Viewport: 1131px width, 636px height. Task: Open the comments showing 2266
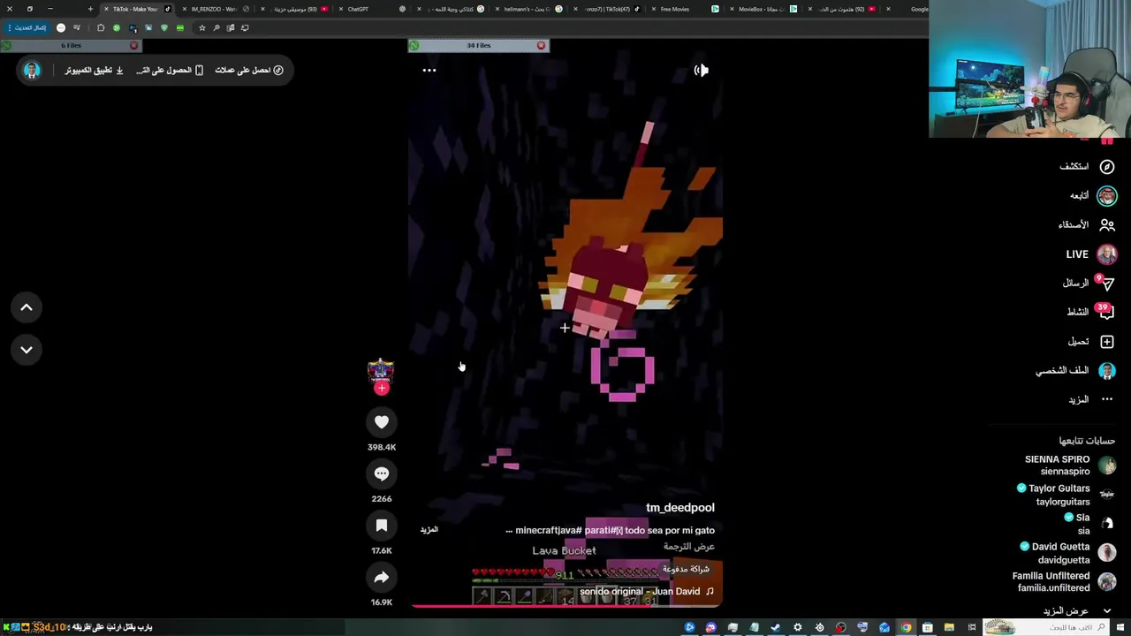tap(381, 473)
